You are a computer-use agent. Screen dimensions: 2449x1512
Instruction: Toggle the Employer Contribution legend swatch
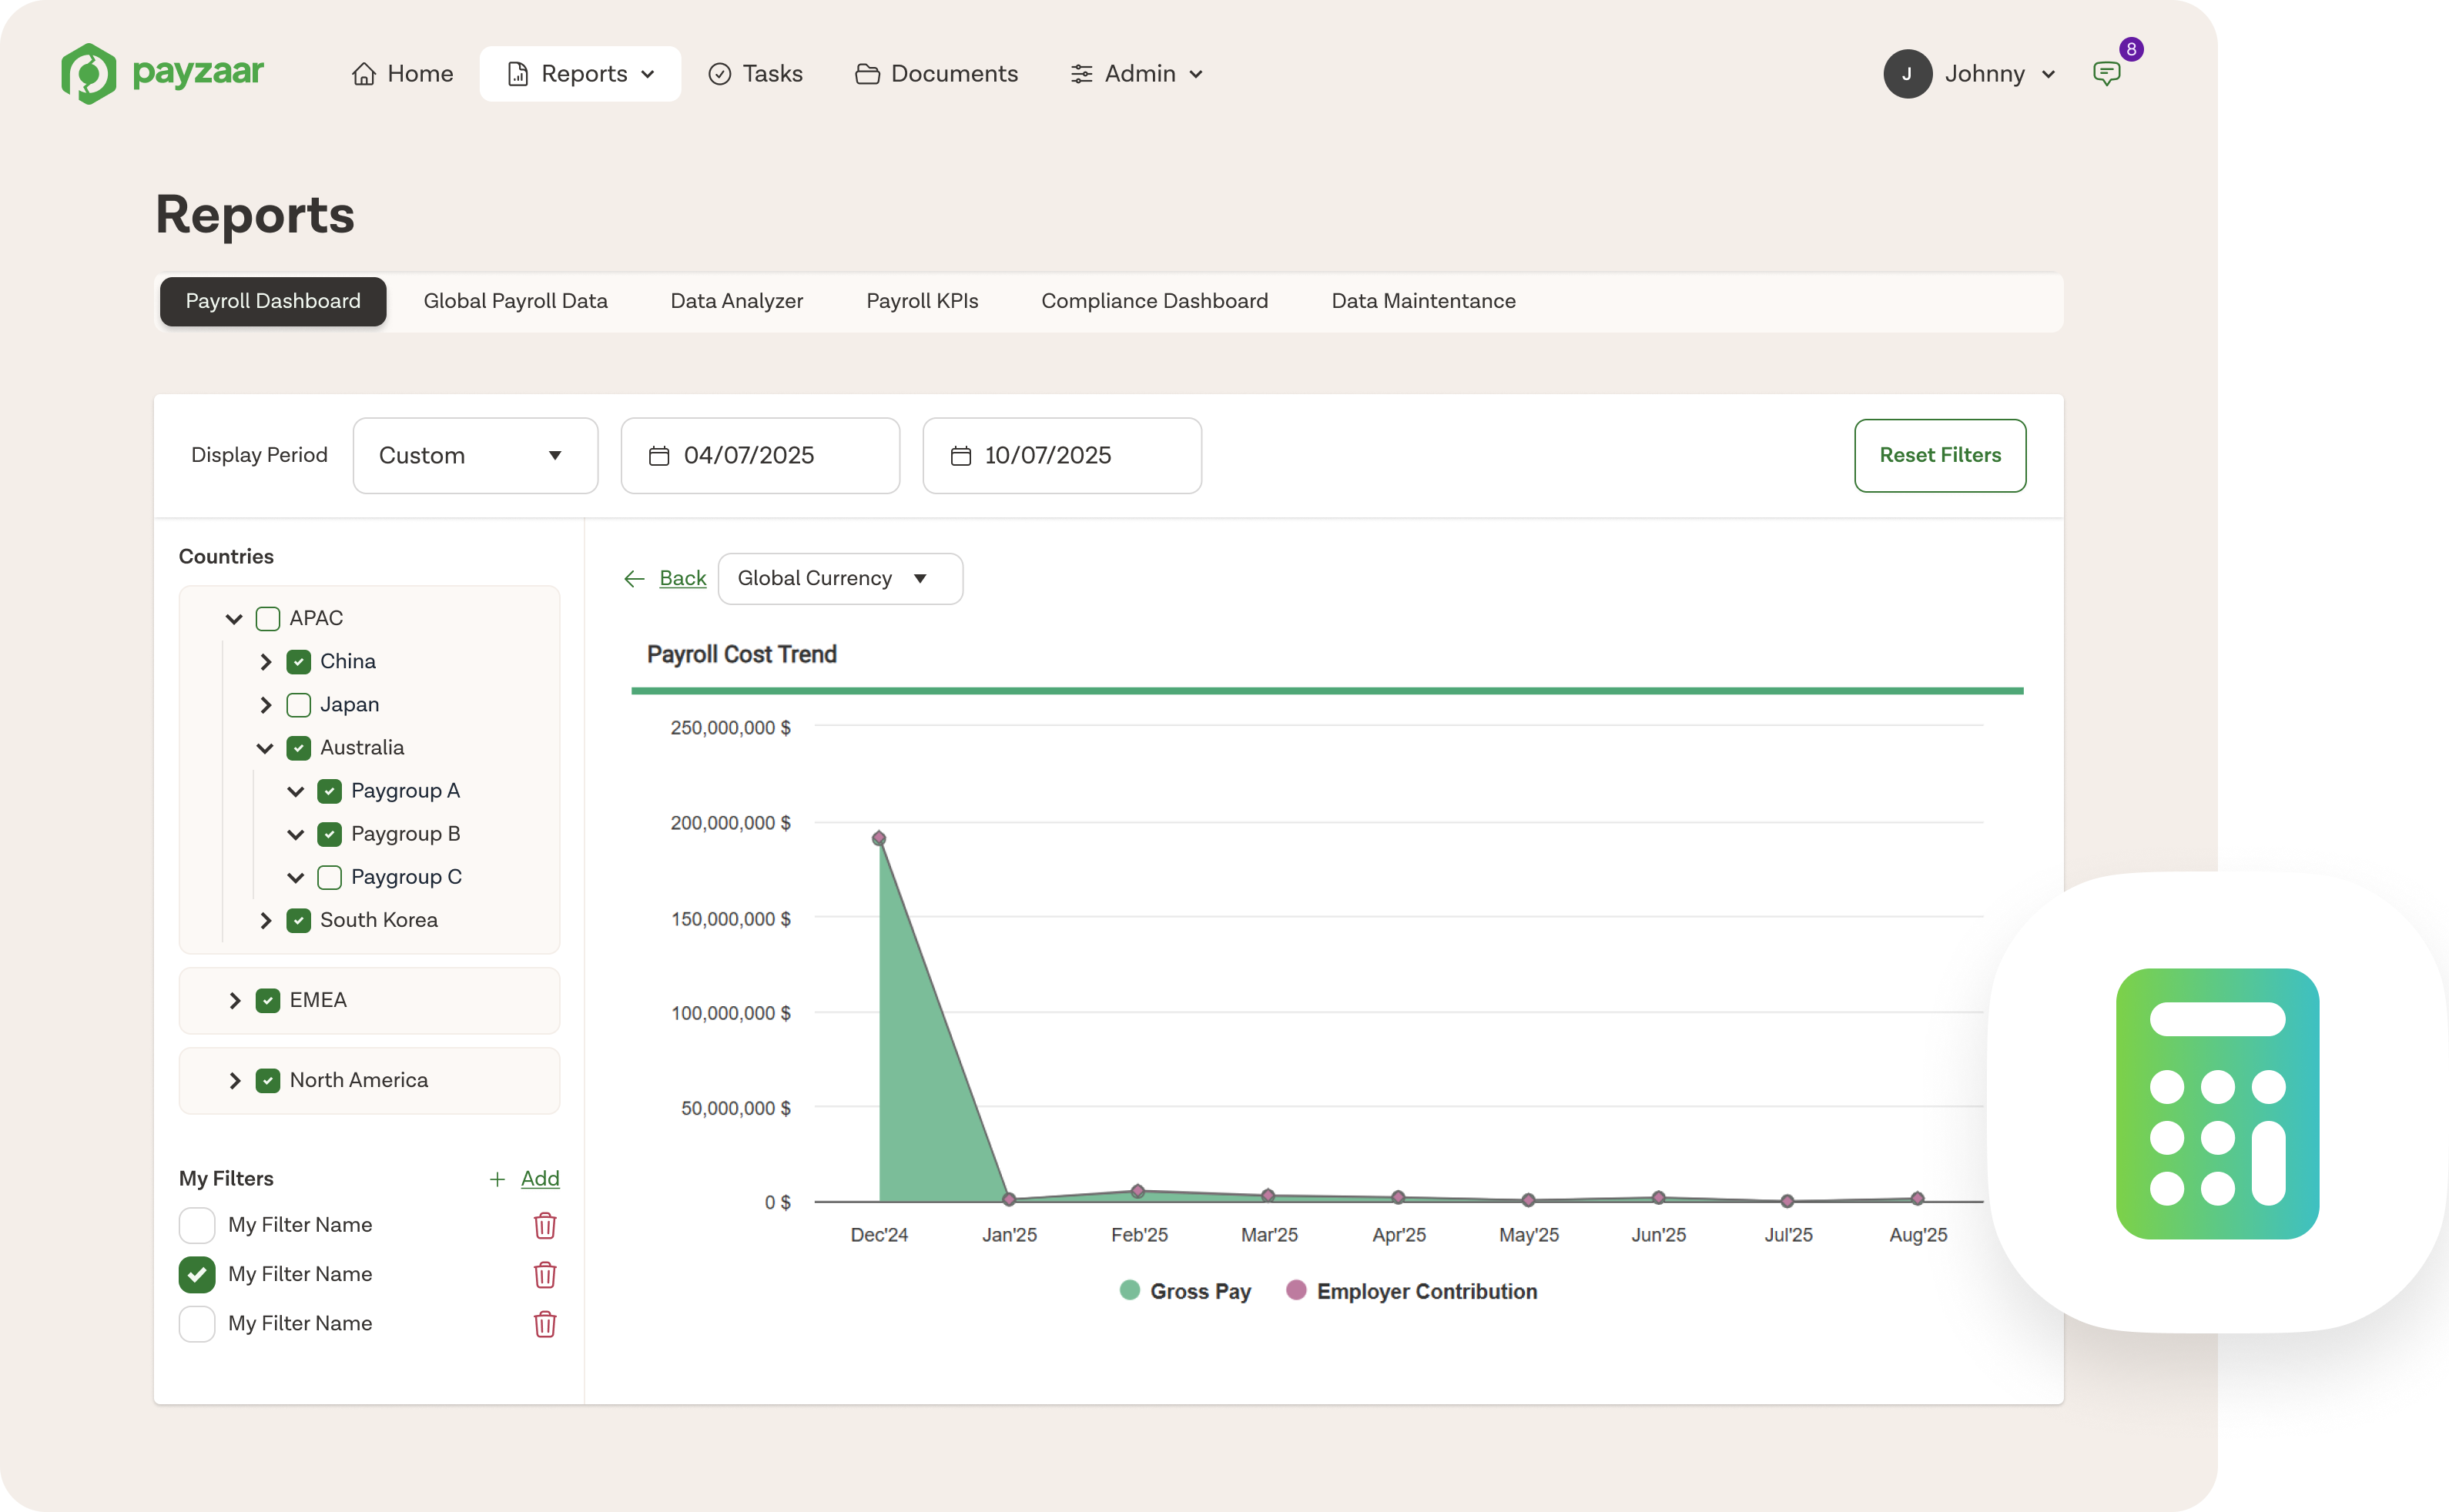(x=1295, y=1290)
